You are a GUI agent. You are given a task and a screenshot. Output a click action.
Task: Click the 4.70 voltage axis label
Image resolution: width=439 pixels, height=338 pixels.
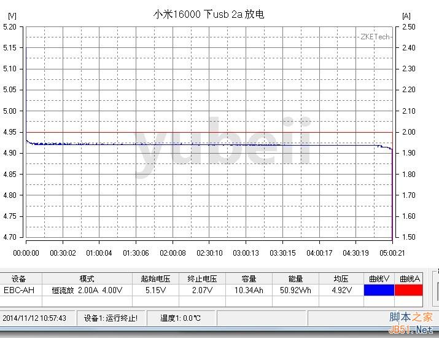pos(10,237)
